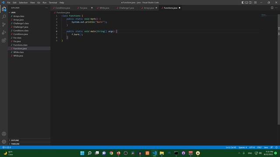Image resolution: width=280 pixels, height=157 pixels.
Task: Open the Run menu
Action: tap(45, 3)
